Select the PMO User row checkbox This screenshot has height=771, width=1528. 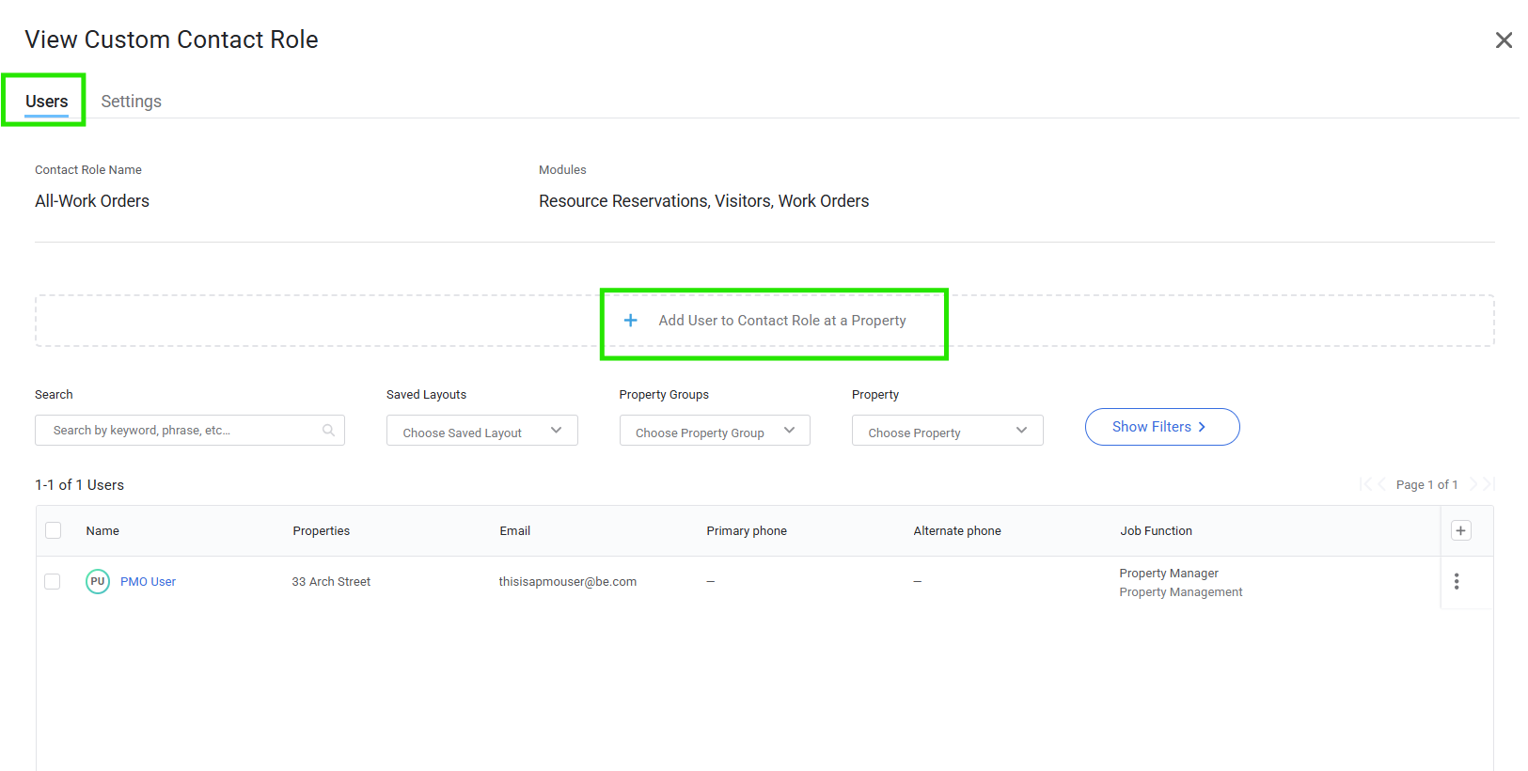point(53,582)
